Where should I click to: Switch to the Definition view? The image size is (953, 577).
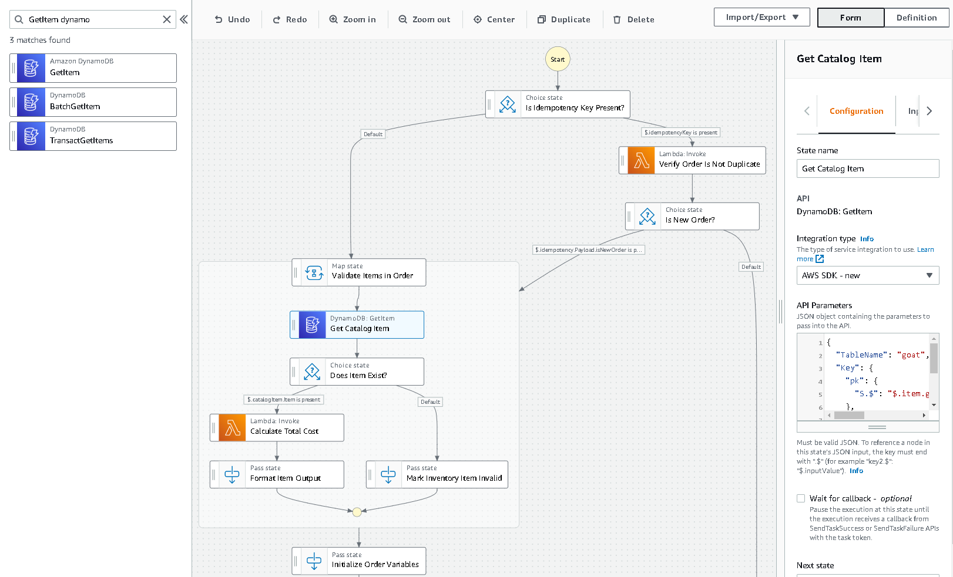coord(916,18)
